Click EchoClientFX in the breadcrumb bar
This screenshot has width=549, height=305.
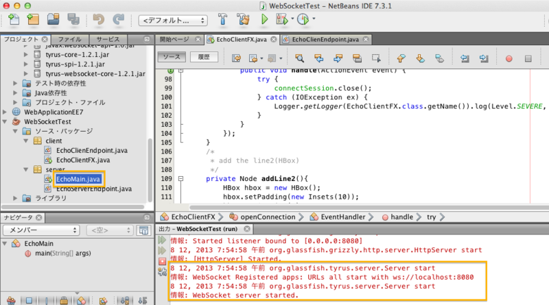pos(193,217)
